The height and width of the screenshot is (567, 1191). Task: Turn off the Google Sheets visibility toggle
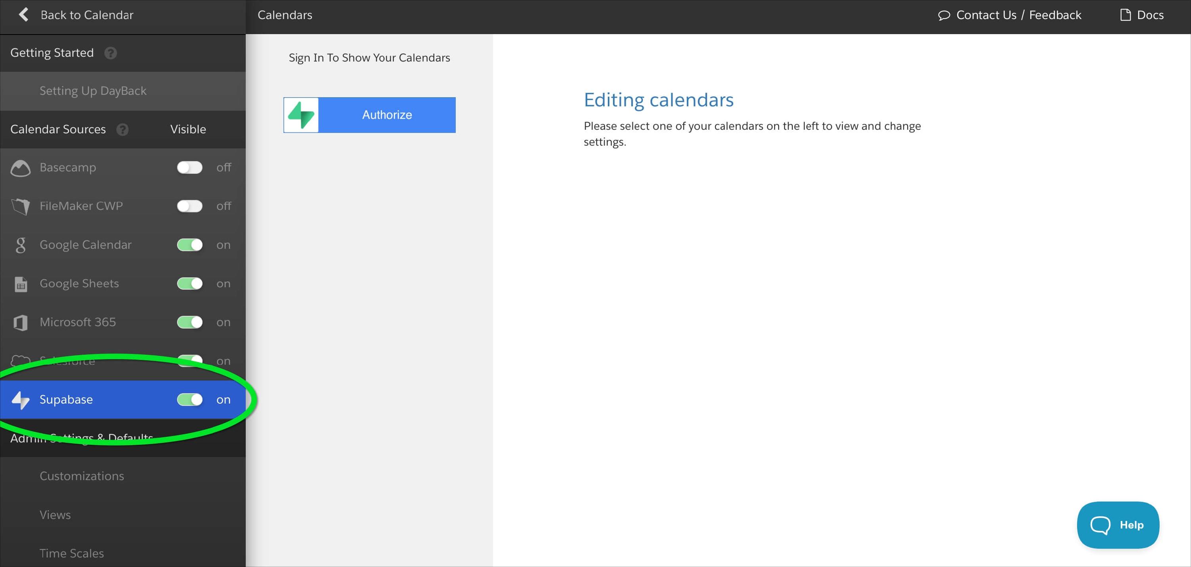(189, 283)
